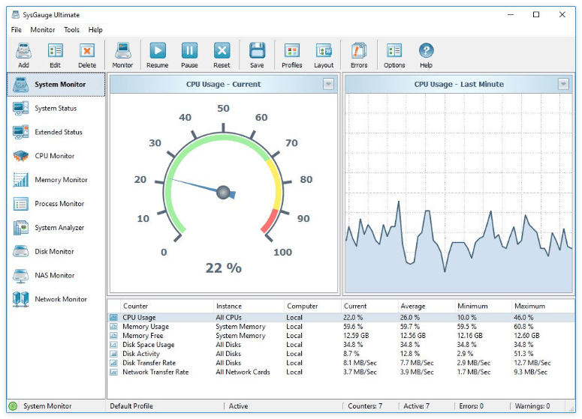Open the Profiles toolbar icon
582x419 pixels.
tap(291, 55)
